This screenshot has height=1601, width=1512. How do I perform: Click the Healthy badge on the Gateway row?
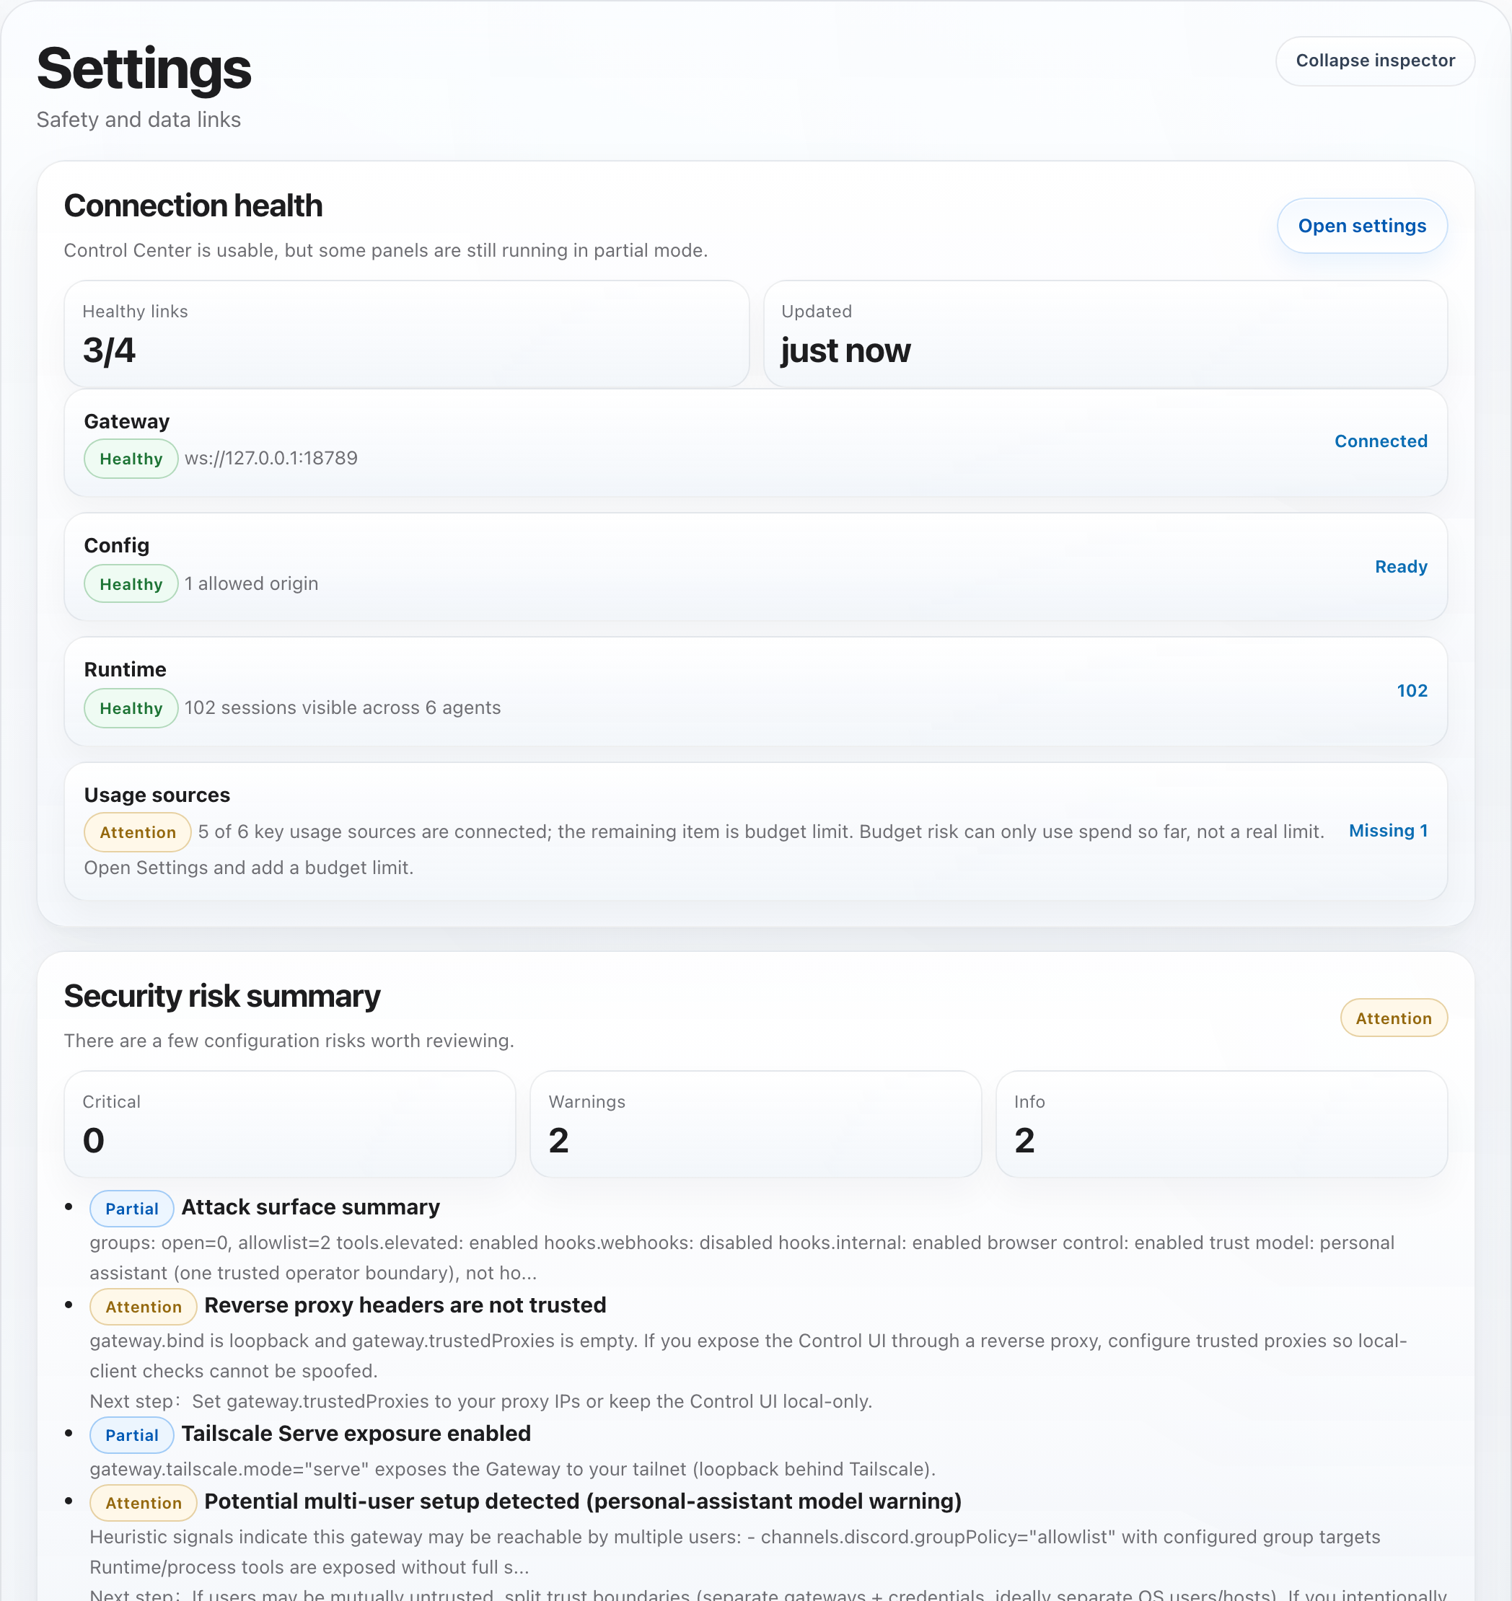131,459
